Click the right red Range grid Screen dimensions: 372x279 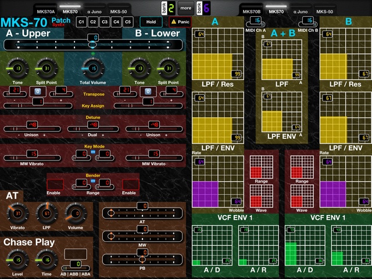coord(302,167)
